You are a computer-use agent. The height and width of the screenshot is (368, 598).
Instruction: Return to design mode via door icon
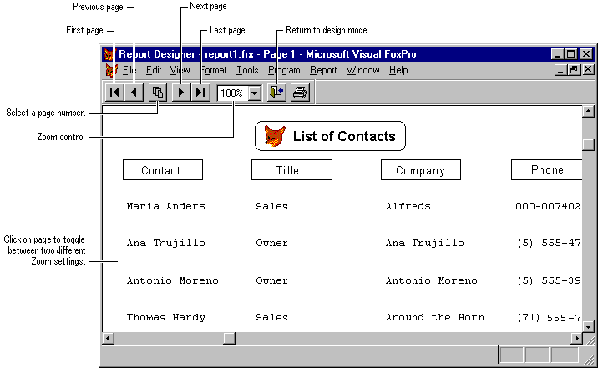[276, 92]
